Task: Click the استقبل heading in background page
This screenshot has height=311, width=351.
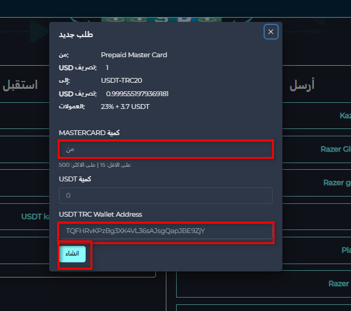Action: (x=20, y=85)
